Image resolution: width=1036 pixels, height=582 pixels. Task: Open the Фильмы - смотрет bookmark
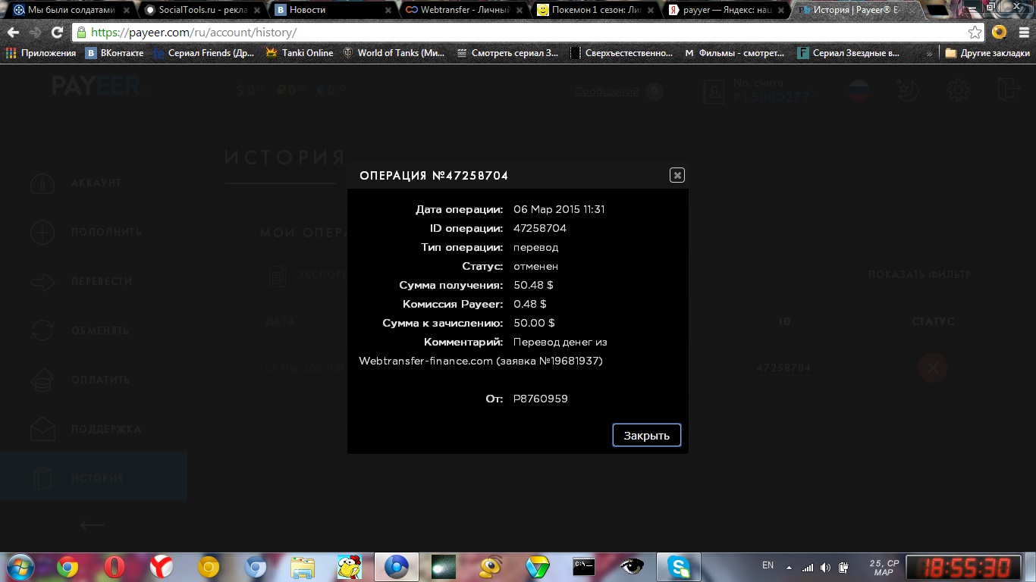pos(735,53)
